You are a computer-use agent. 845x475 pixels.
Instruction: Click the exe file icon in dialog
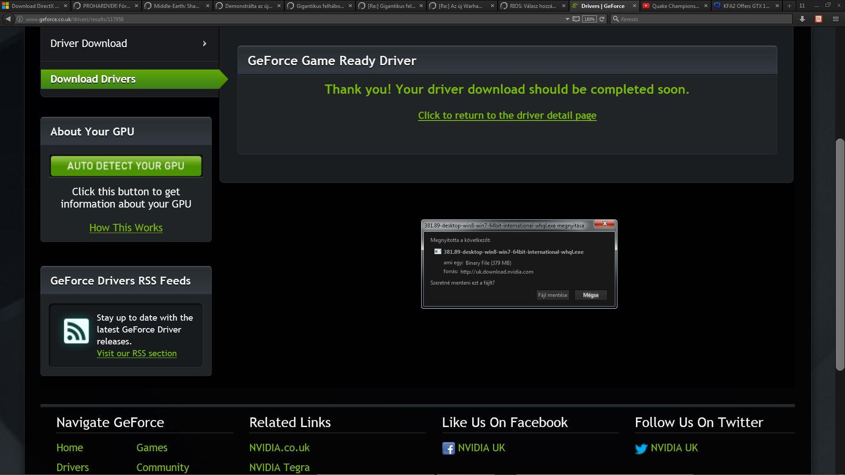(437, 252)
